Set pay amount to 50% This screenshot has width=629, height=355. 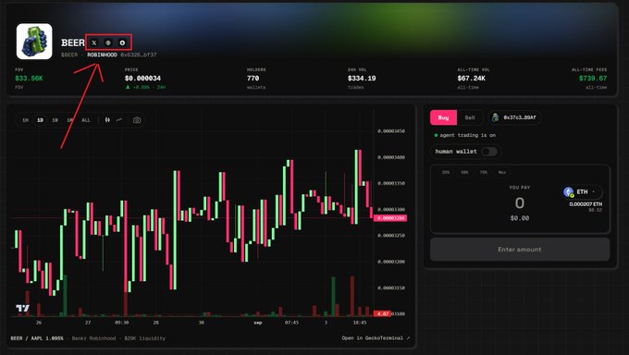[x=464, y=173]
